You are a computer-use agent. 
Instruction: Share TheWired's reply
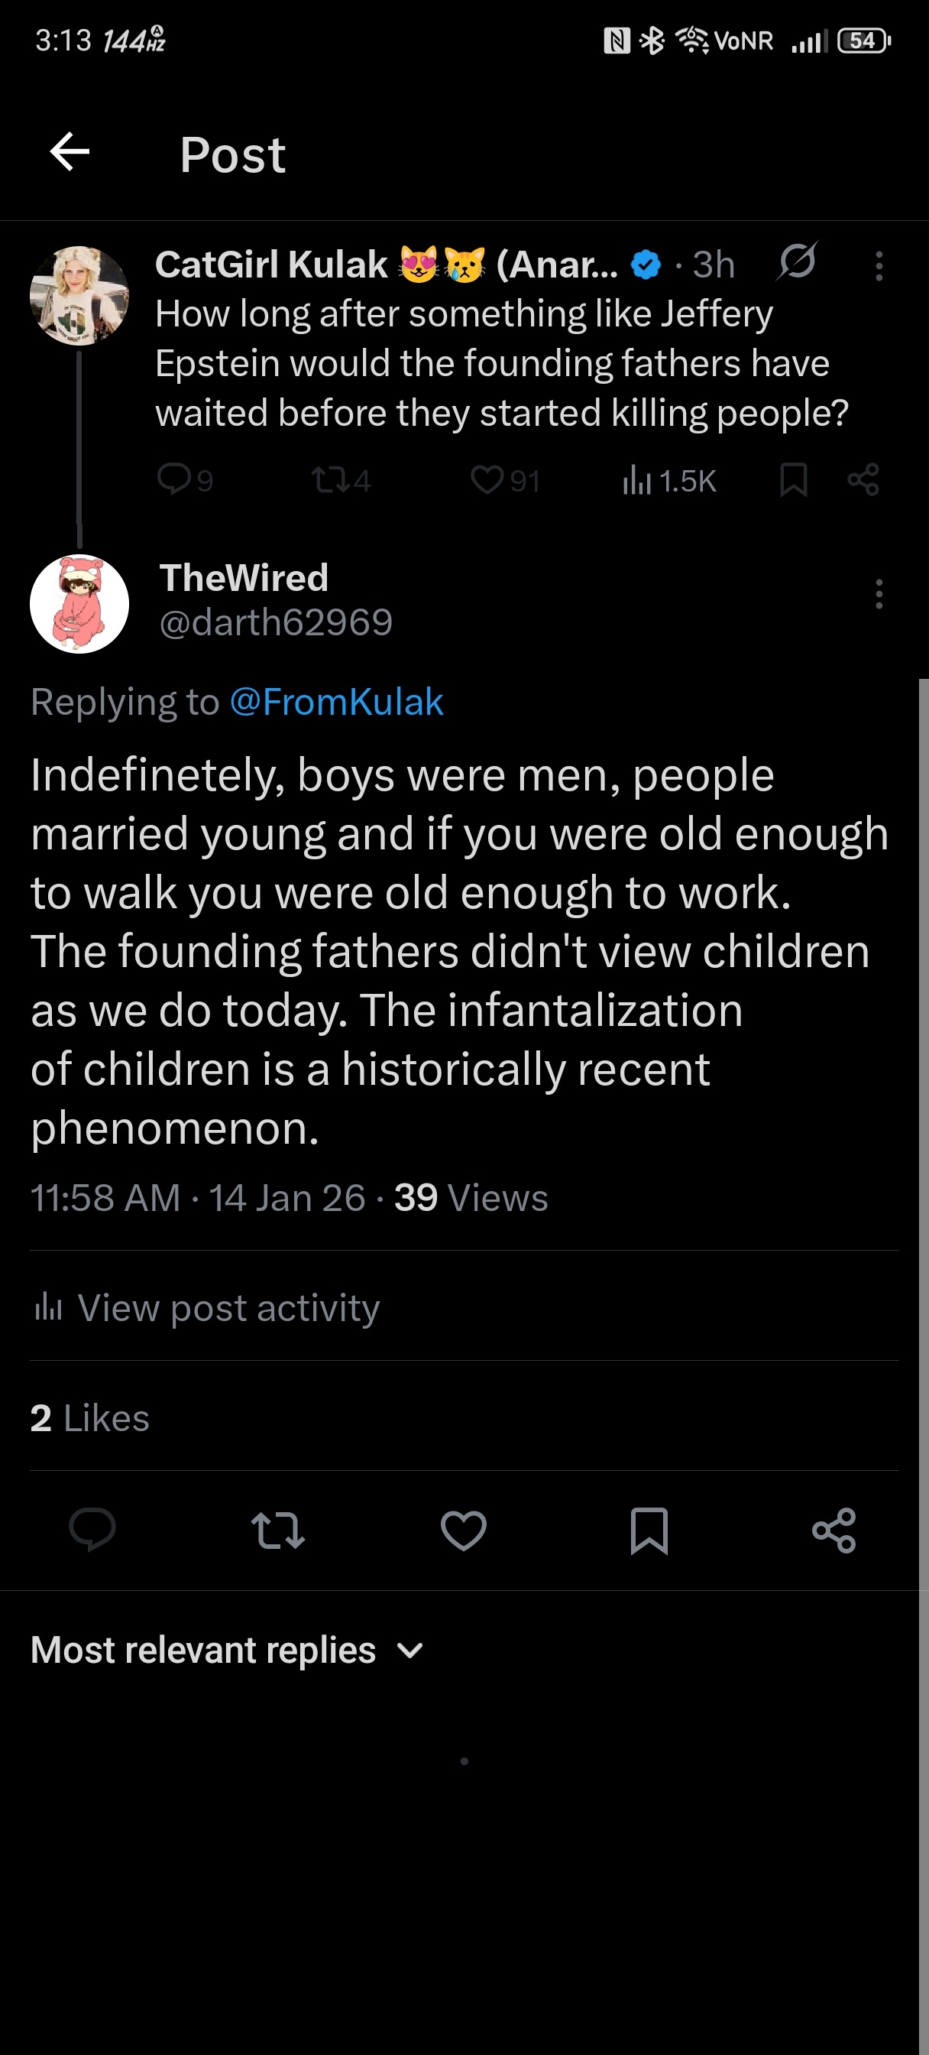[834, 1530]
